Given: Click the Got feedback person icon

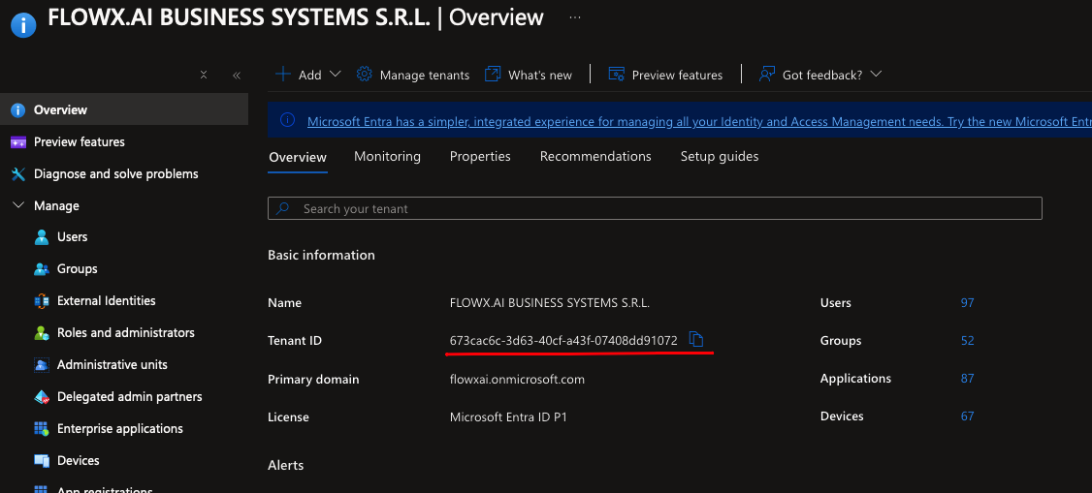Looking at the screenshot, I should click(767, 75).
